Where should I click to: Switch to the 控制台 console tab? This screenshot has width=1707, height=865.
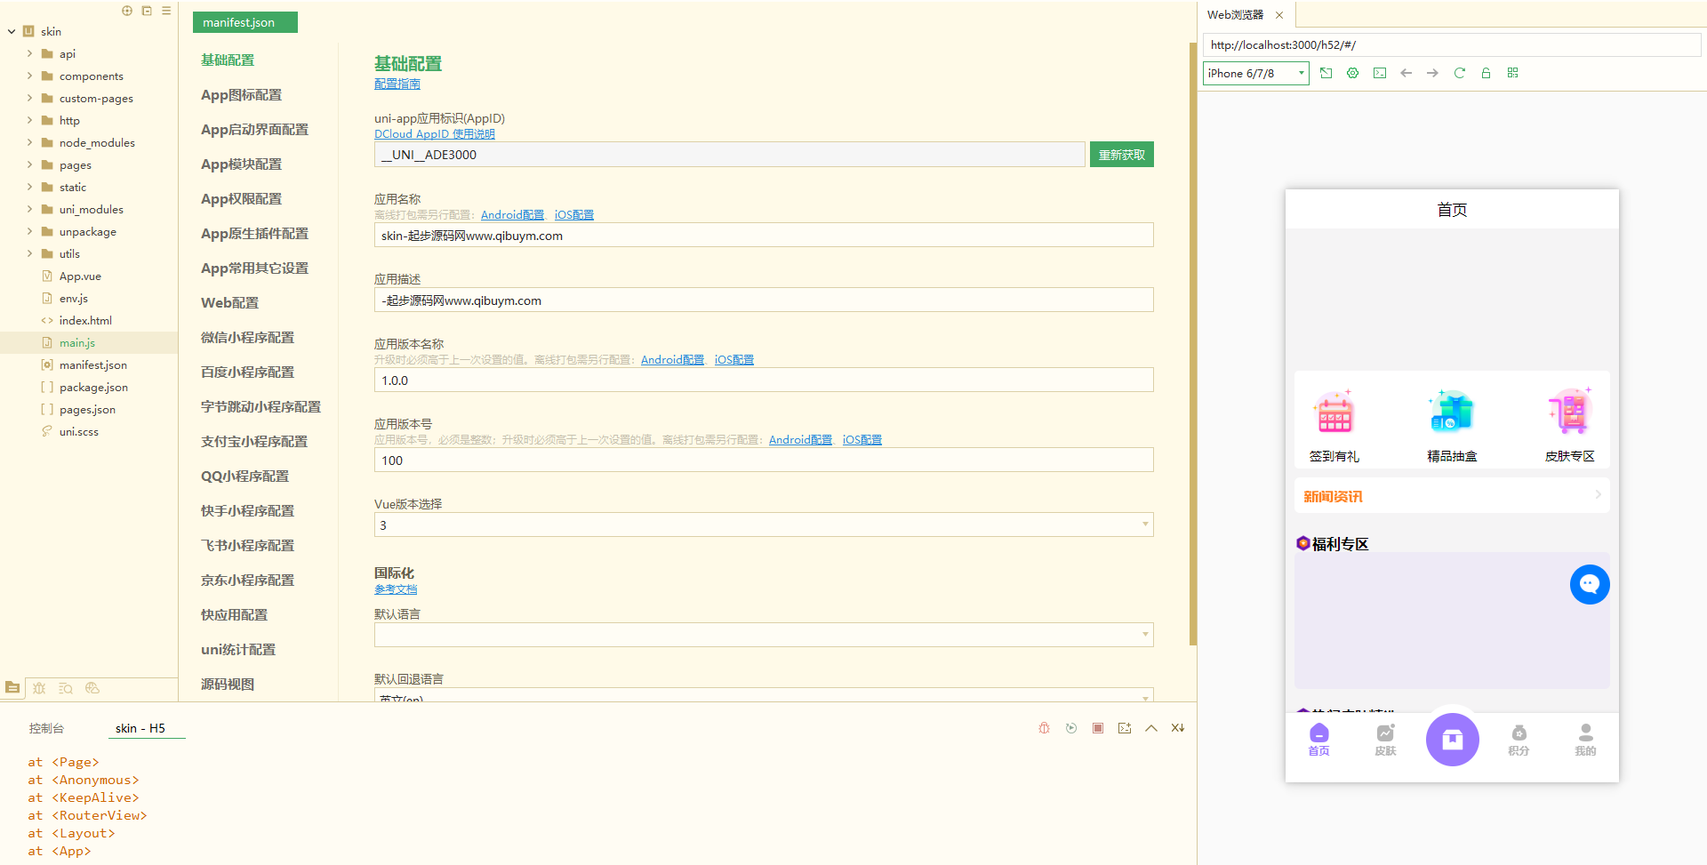click(46, 728)
